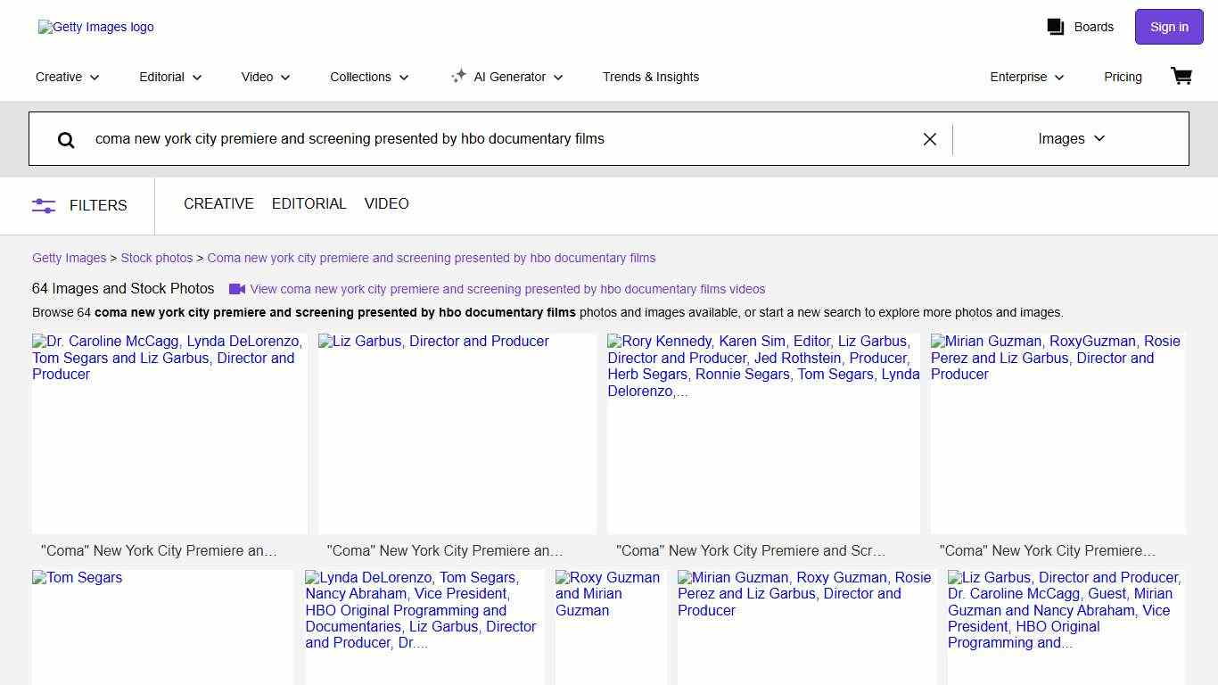Expand the Editorial navigation dropdown
Viewport: 1218px width, 685px height.
pyautogui.click(x=170, y=77)
